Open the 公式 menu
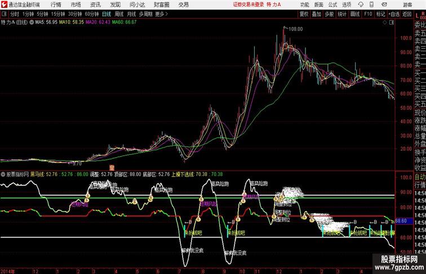Viewport: 426px width, 274px height. pos(332,5)
